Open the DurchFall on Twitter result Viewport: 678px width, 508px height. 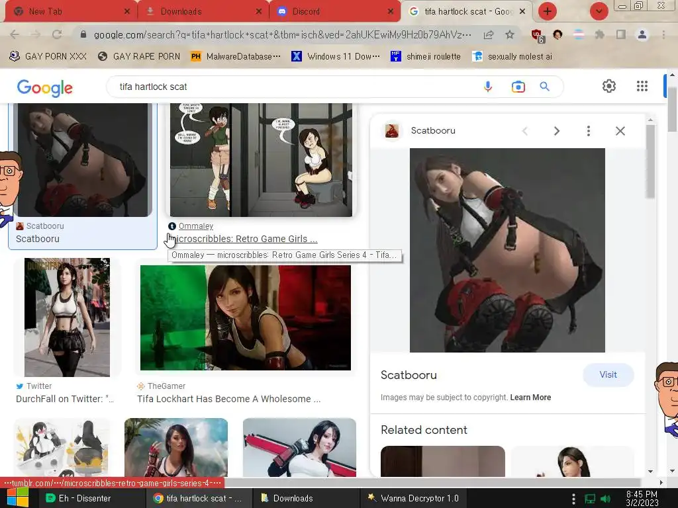[65, 399]
